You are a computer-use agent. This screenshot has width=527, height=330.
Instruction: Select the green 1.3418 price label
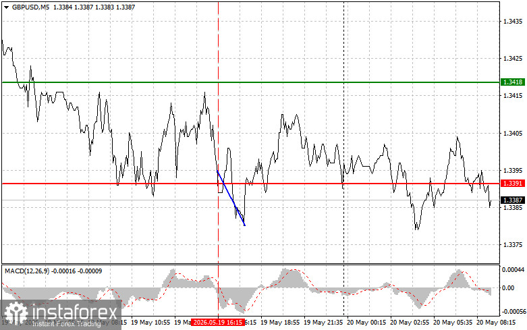click(x=513, y=82)
